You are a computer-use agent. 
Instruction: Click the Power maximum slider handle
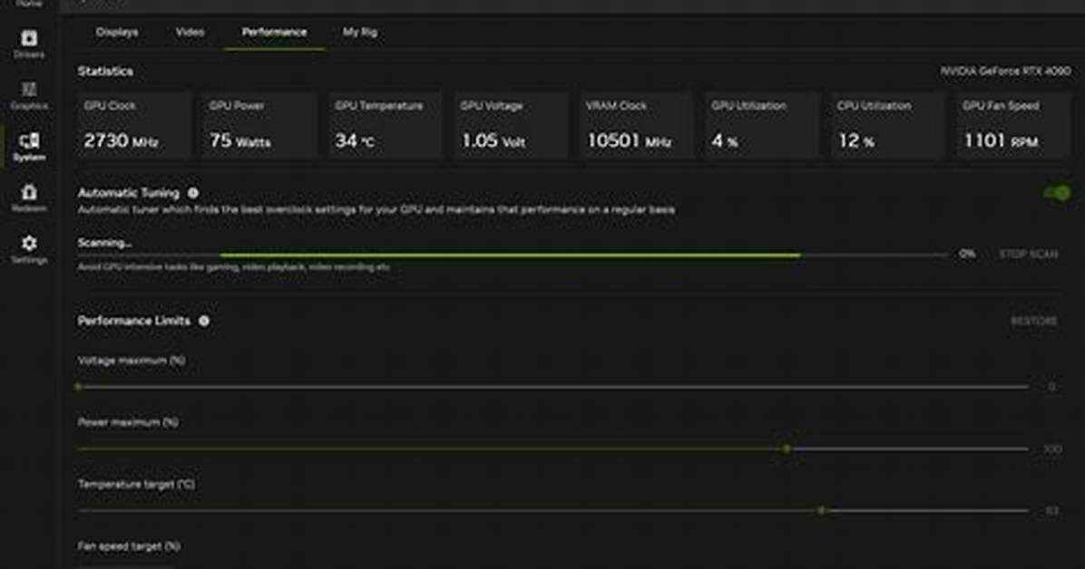[786, 448]
